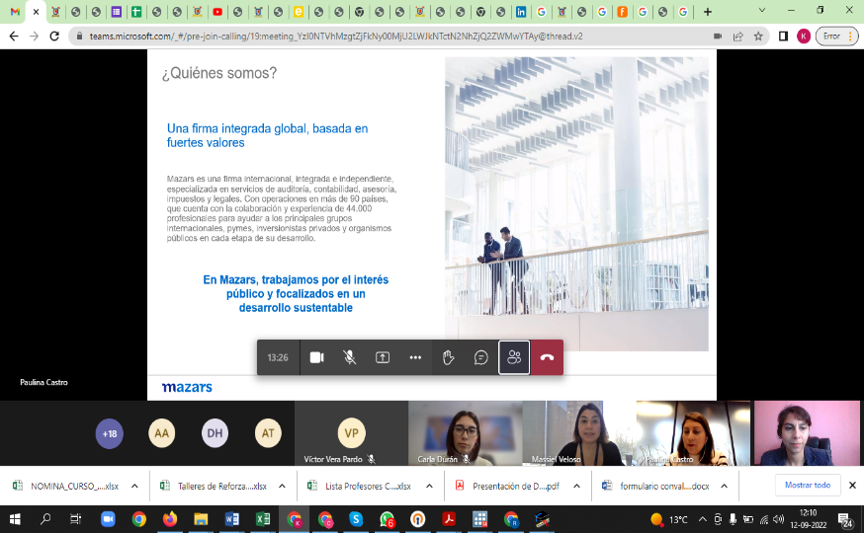This screenshot has height=533, width=864.
Task: Hide the participants panel
Action: (x=514, y=357)
